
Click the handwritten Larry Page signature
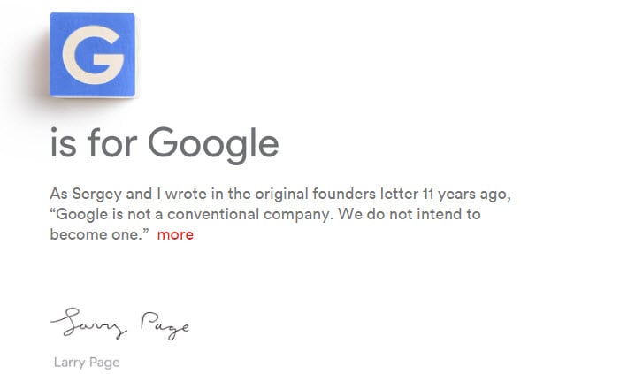pos(119,325)
